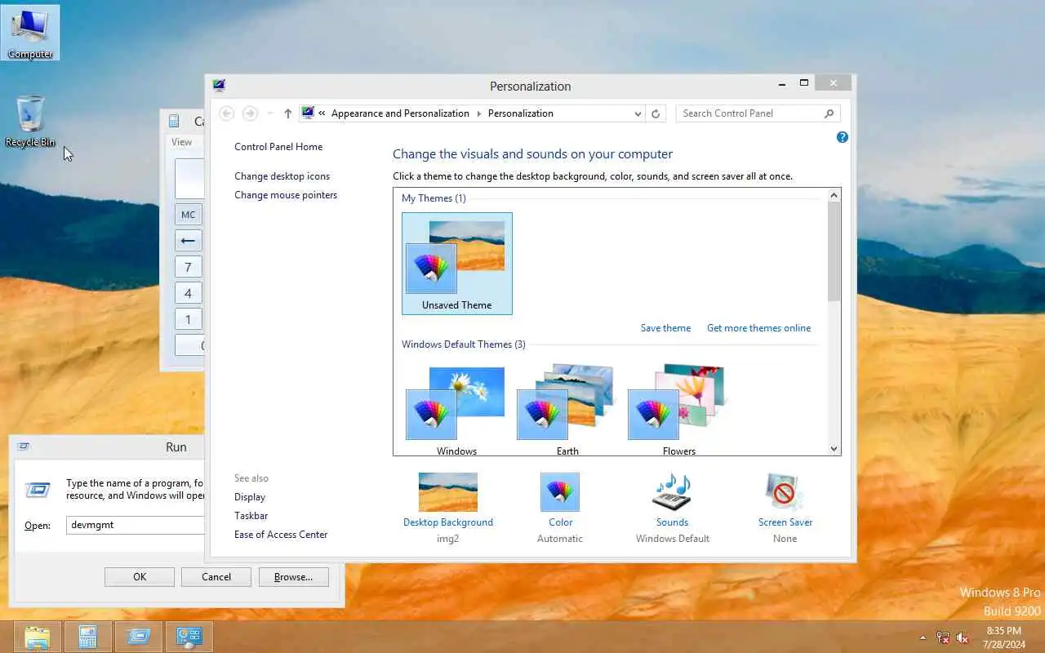Open Help with the blue question icon

click(843, 137)
